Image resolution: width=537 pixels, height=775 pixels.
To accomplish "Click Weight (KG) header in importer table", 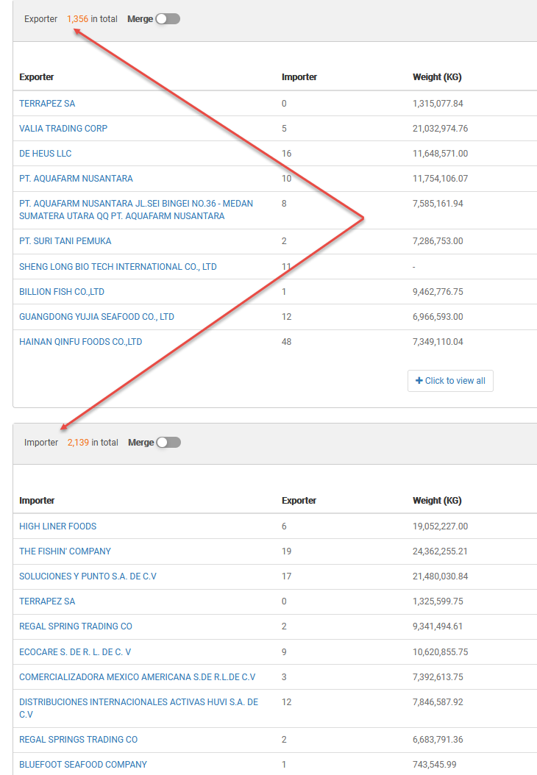I will (437, 501).
